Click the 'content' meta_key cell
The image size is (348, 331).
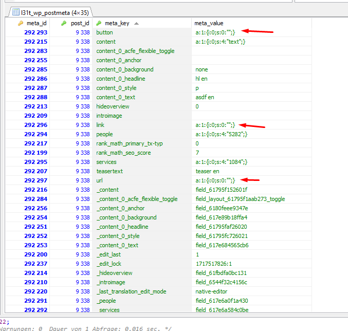142,42
